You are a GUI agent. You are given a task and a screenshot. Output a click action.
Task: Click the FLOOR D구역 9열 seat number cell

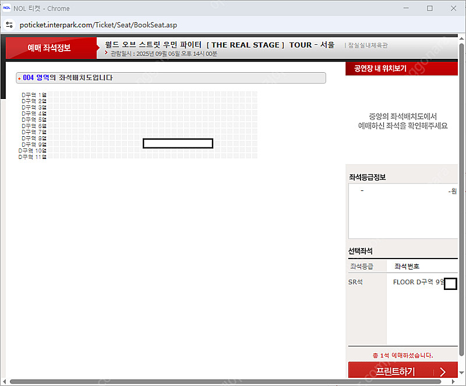coord(419,282)
